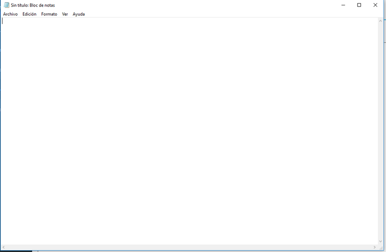Click the title text "Sin título: Bloc de notas"
Image resolution: width=386 pixels, height=252 pixels.
(x=33, y=5)
